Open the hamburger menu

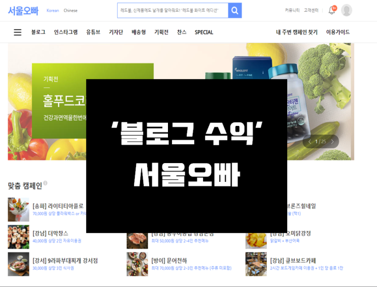pyautogui.click(x=18, y=33)
